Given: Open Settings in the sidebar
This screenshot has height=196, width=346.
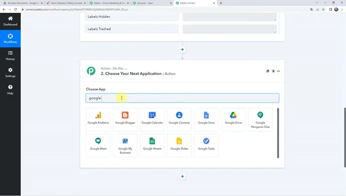Looking at the screenshot, I should click(10, 73).
